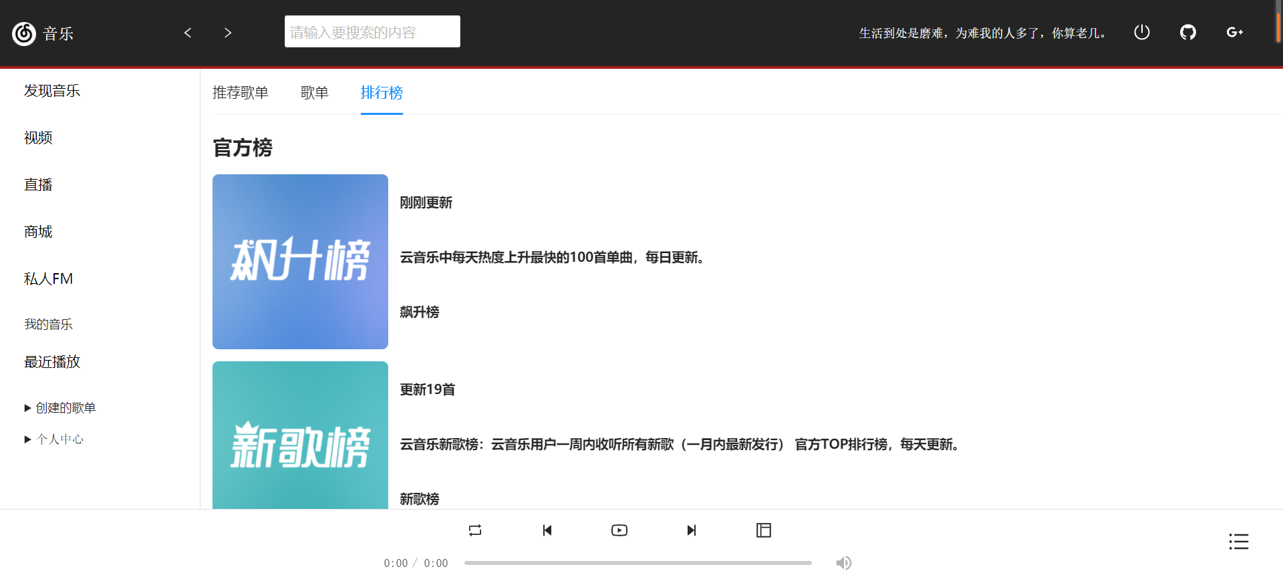Switch to 歌单 tab
The width and height of the screenshot is (1283, 575).
[315, 93]
